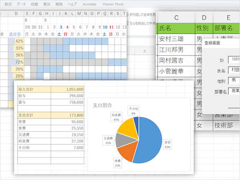Click the 進捗率 header link
240x180 pixels.
[x=15, y=34]
